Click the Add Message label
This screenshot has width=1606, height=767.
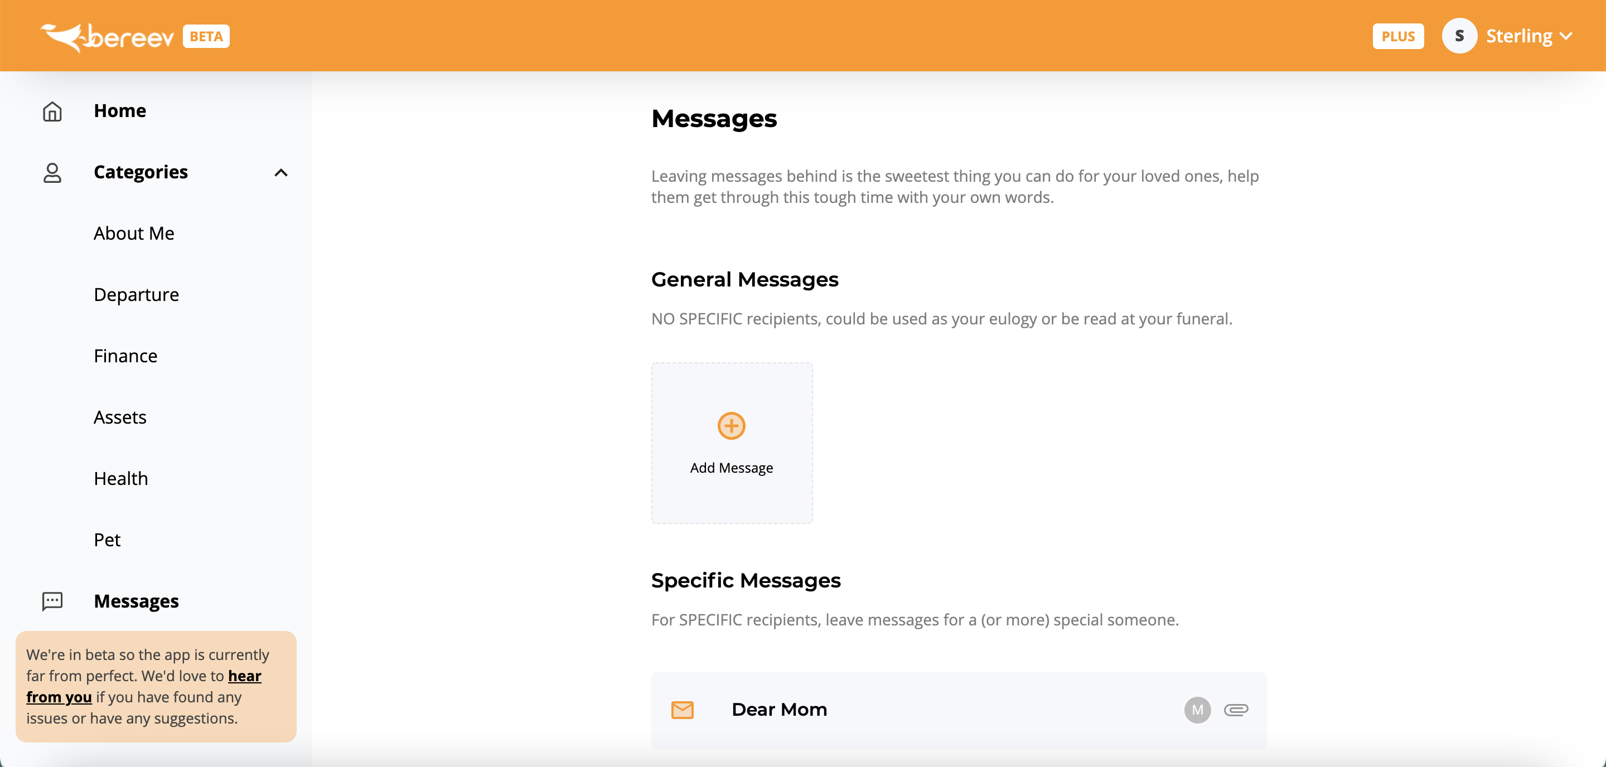pos(731,468)
